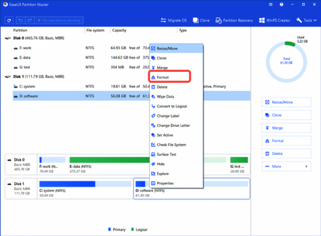Click Resize/Move button in right panel
The width and height of the screenshot is (321, 236).
[x=286, y=102]
